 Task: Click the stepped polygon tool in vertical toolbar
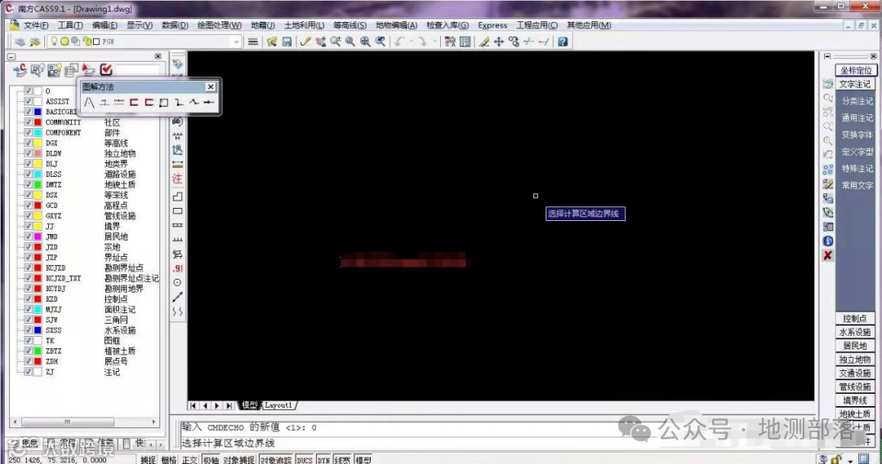coord(177,197)
